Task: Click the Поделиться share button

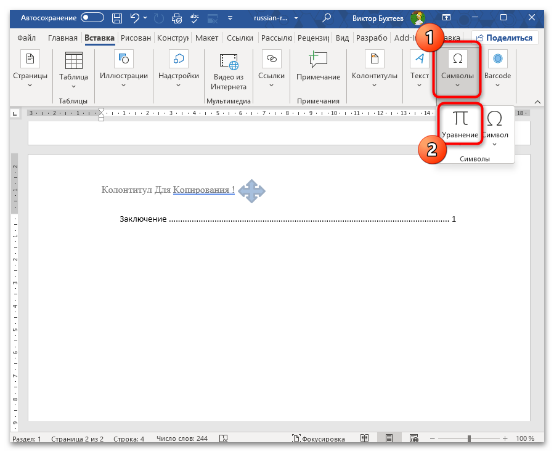Action: 505,38
